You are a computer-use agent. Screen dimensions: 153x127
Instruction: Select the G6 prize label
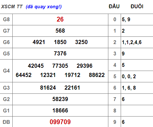point(6,42)
